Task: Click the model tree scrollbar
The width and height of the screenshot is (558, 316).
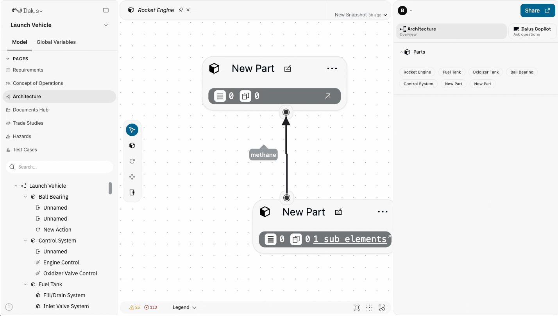Action: coord(110,188)
